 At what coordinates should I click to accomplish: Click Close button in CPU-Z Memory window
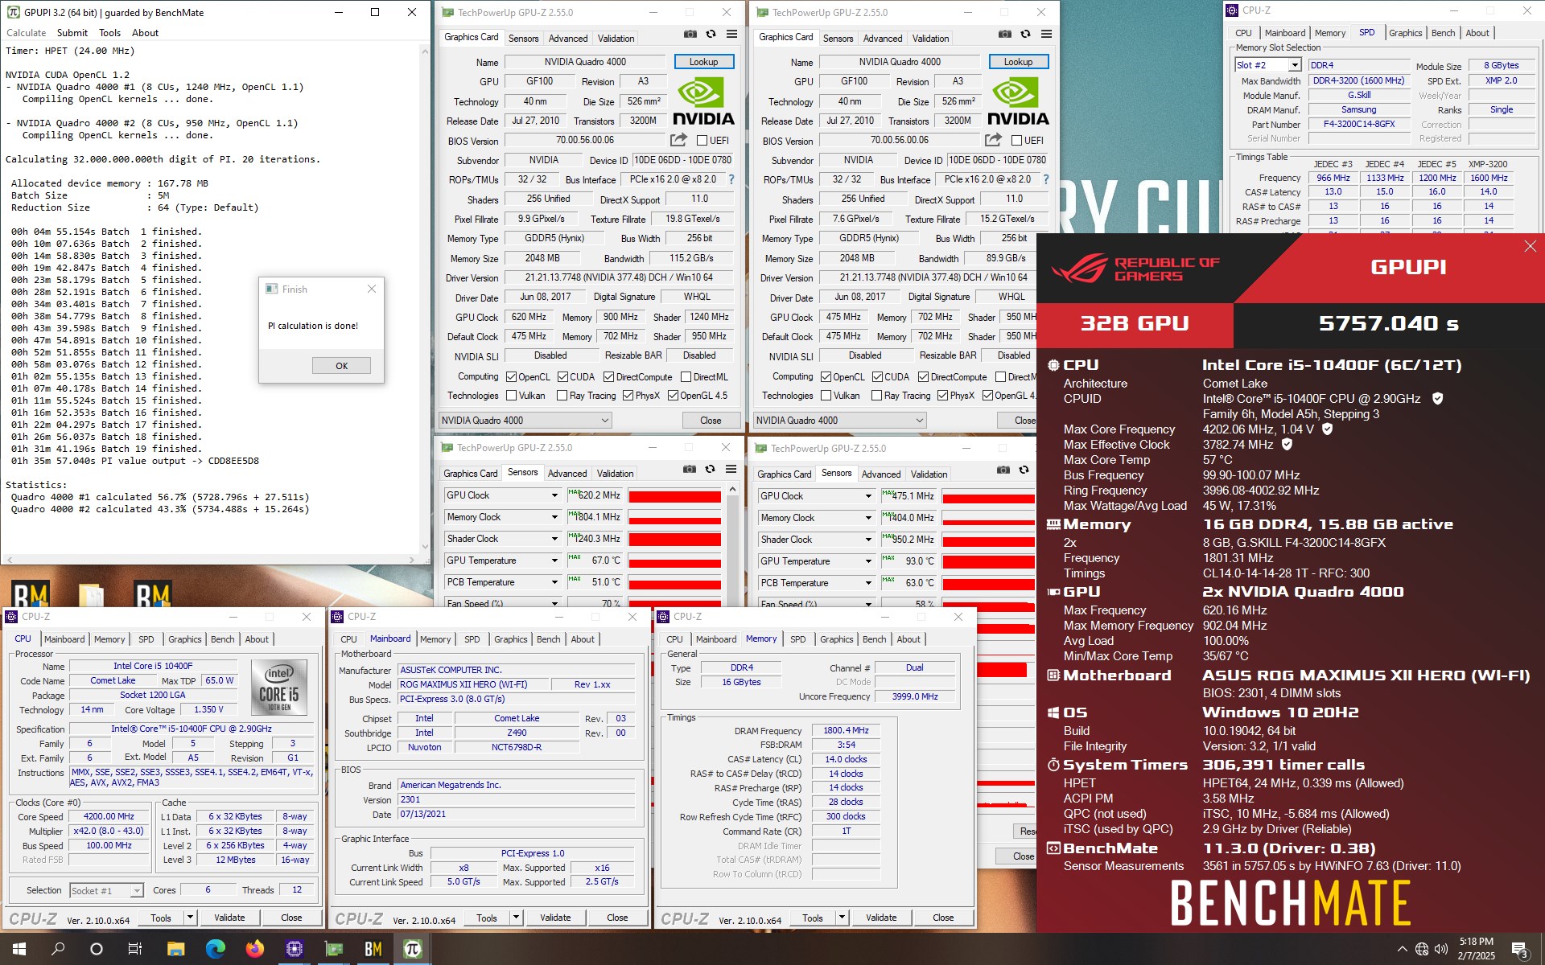point(943,918)
